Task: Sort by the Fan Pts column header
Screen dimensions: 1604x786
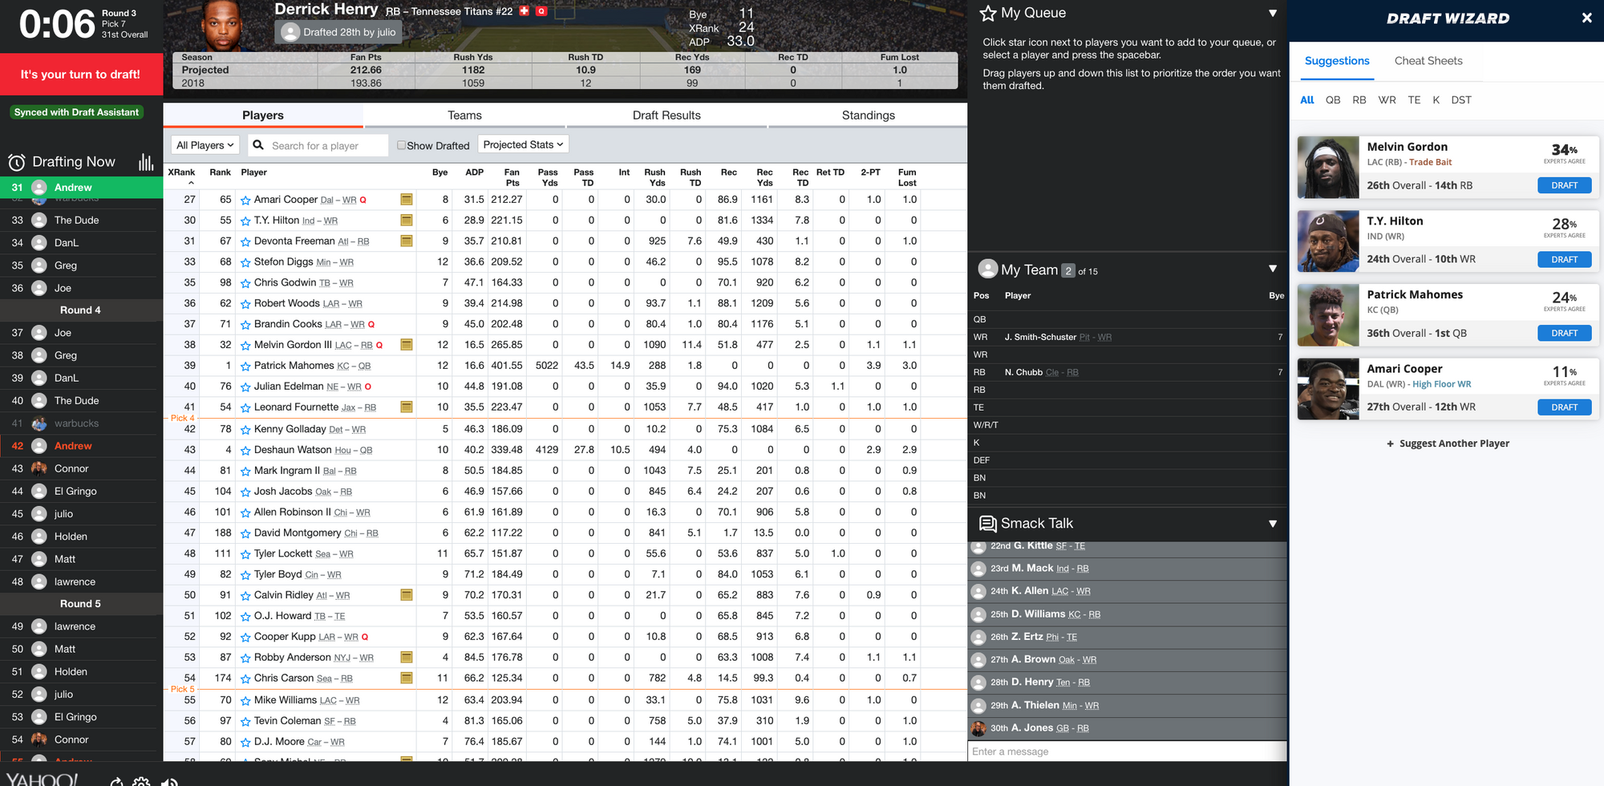Action: point(512,177)
